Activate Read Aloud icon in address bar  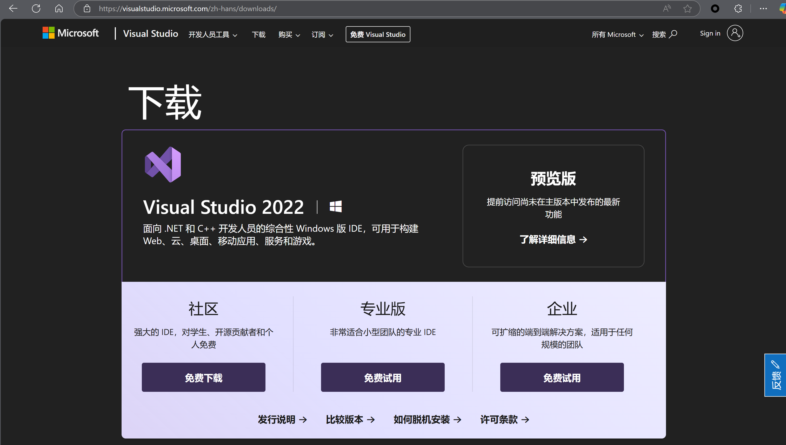point(667,9)
